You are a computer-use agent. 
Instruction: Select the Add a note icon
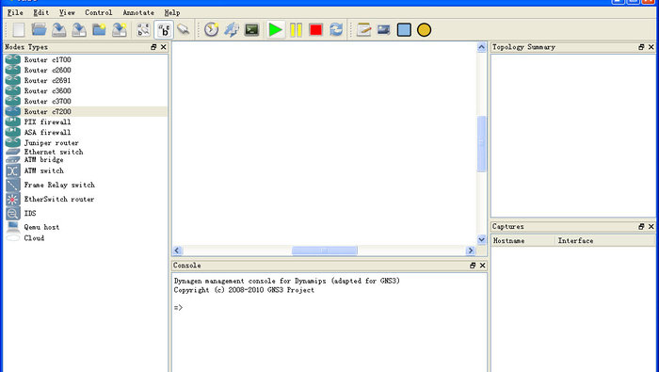coord(363,30)
